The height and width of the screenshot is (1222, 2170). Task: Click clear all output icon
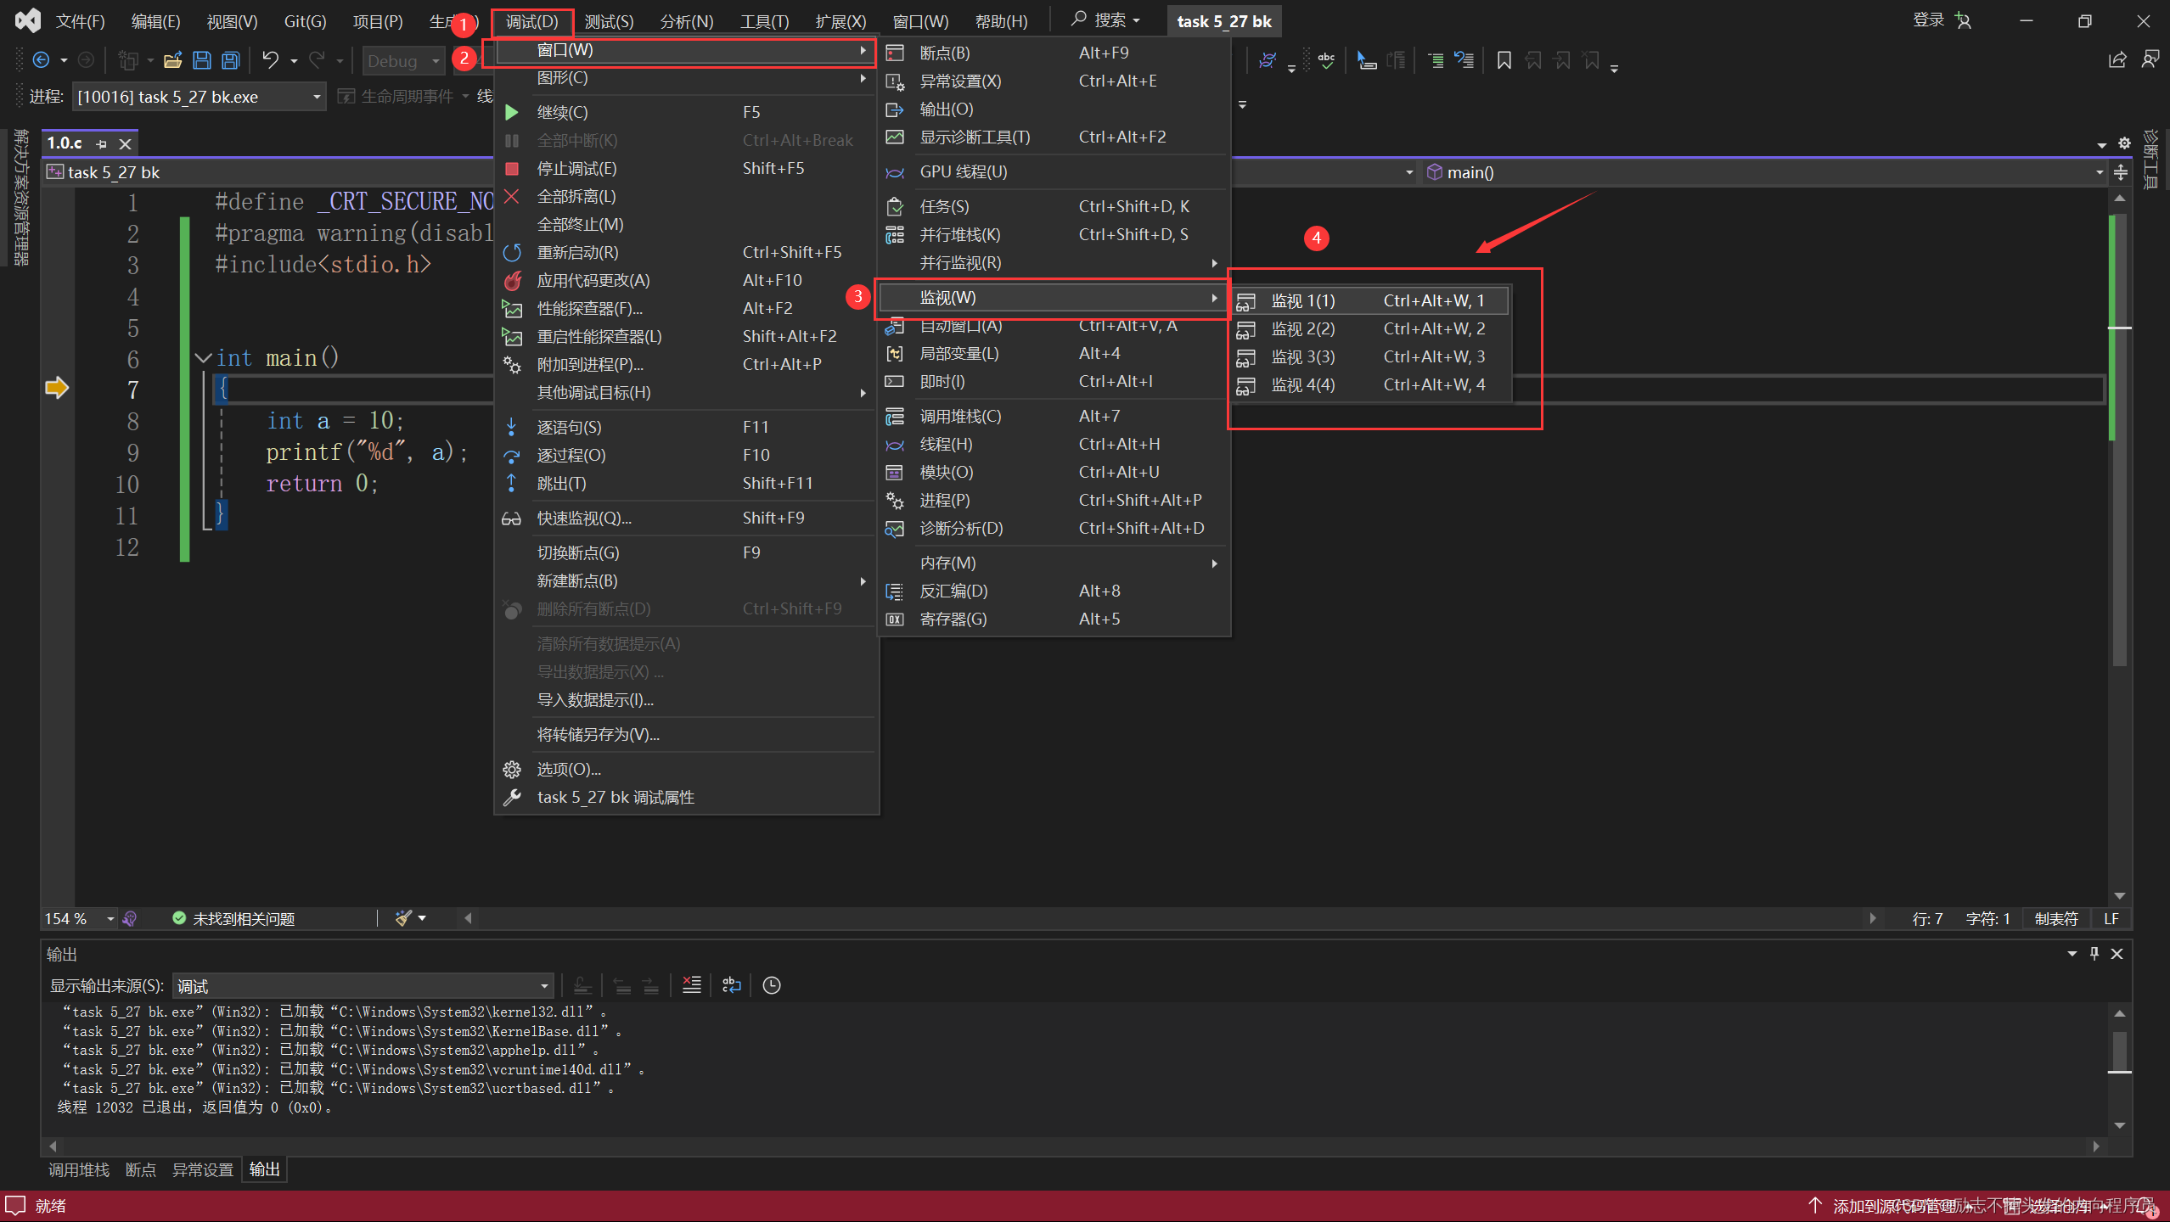point(692,985)
